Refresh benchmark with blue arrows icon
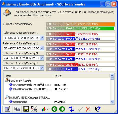The height and width of the screenshot is (114, 118). pyautogui.click(x=71, y=109)
